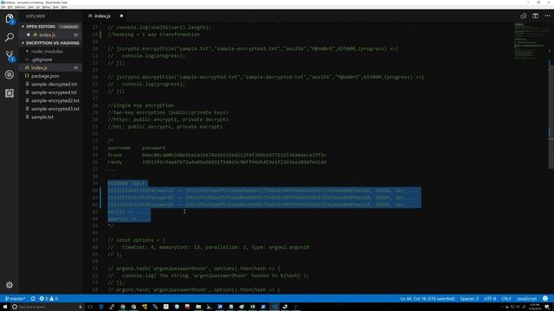Open the errors and warnings counter
The height and width of the screenshot is (311, 554).
click(x=48, y=299)
